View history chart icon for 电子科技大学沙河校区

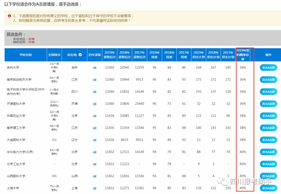(x=95, y=92)
